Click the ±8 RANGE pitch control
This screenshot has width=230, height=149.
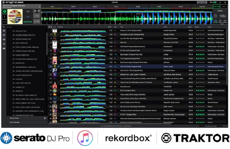click(x=225, y=22)
